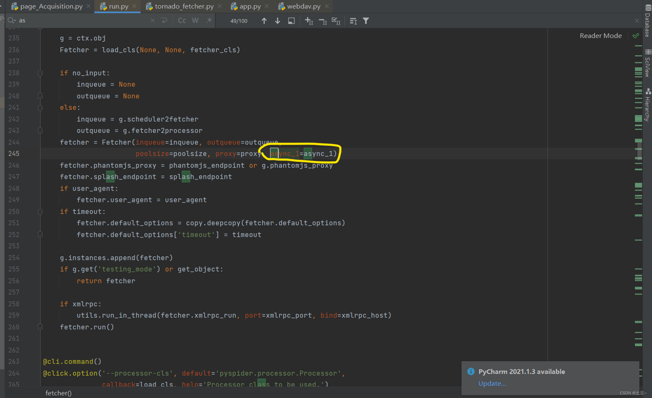Open search results in Find window

[x=291, y=21]
